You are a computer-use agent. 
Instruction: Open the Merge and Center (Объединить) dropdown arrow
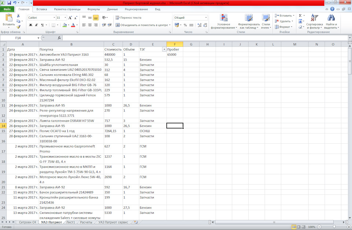(170, 25)
